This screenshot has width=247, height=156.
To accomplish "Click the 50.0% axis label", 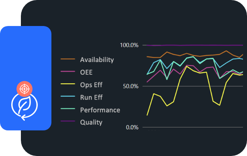I will pos(131,86).
